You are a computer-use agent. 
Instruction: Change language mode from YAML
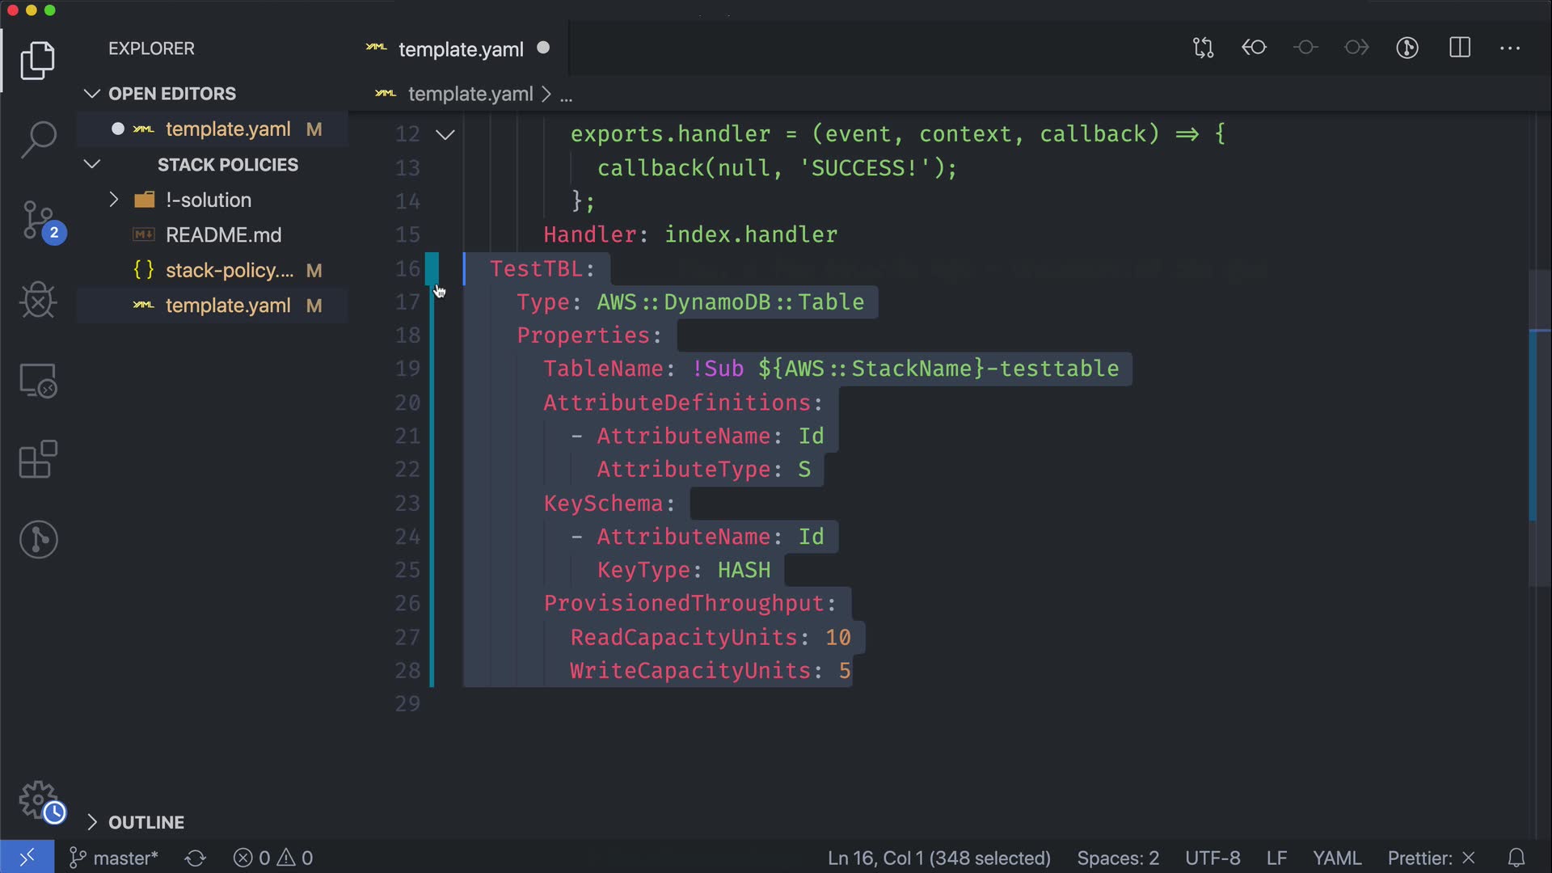tap(1336, 858)
